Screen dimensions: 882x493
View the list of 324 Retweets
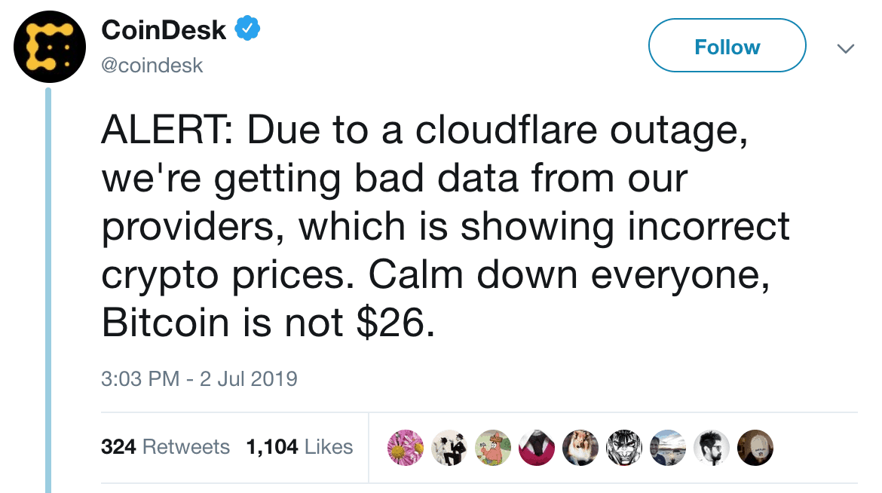[165, 447]
